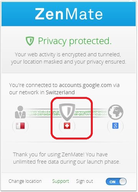This screenshot has width=138, height=192.
Task: Click the round knob of the ON switch
Action: pyautogui.click(x=123, y=182)
